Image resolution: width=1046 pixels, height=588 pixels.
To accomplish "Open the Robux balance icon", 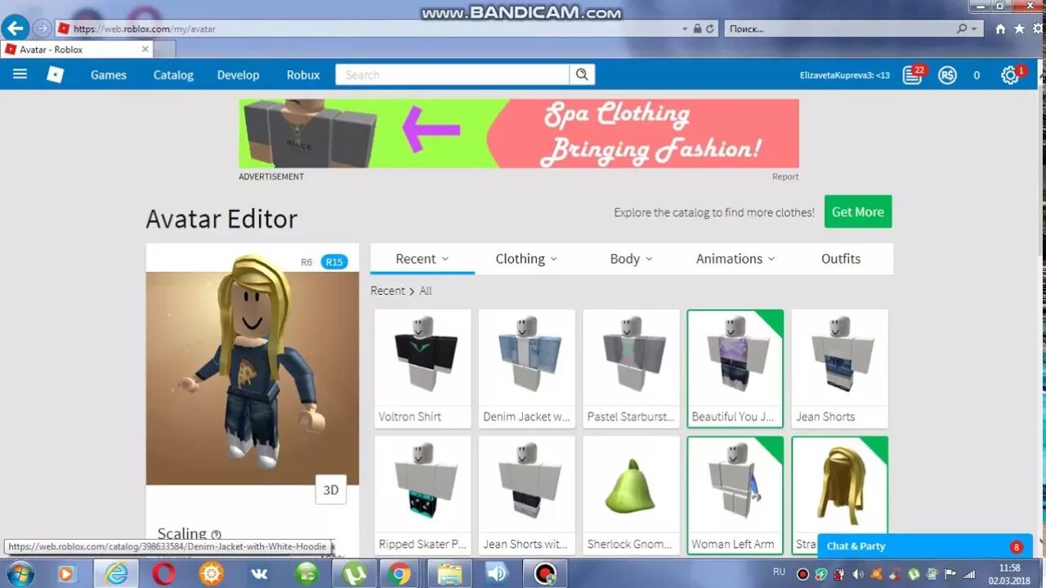I will click(947, 75).
